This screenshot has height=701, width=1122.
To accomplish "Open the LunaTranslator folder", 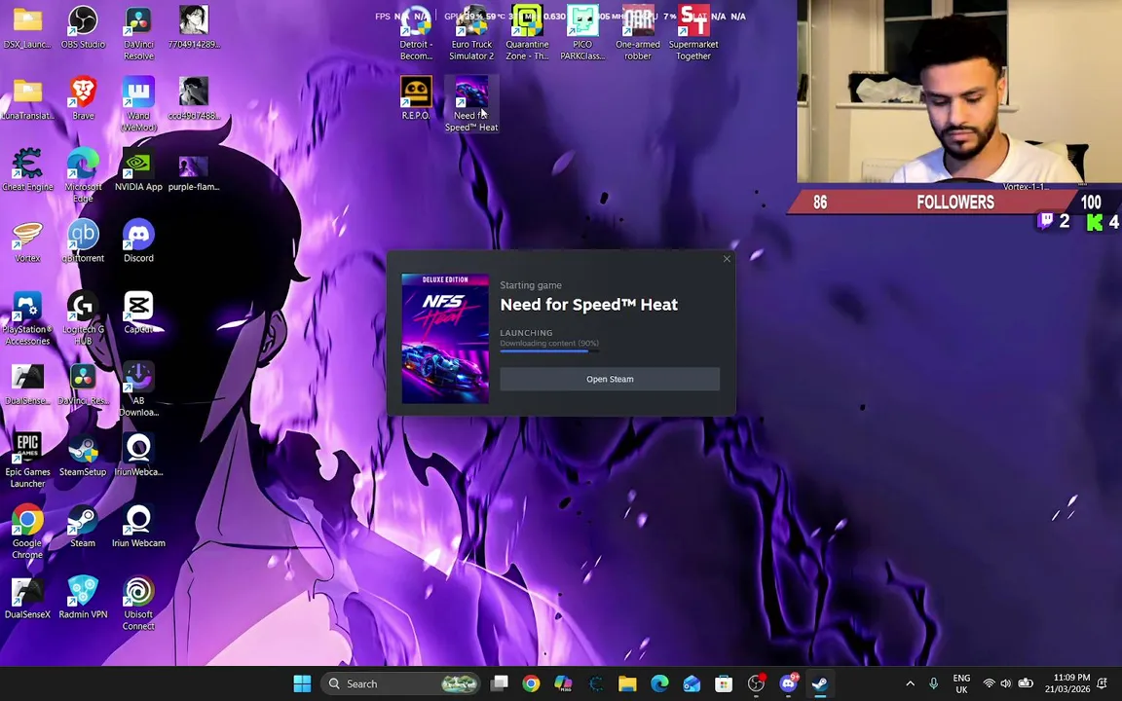I will [27, 98].
